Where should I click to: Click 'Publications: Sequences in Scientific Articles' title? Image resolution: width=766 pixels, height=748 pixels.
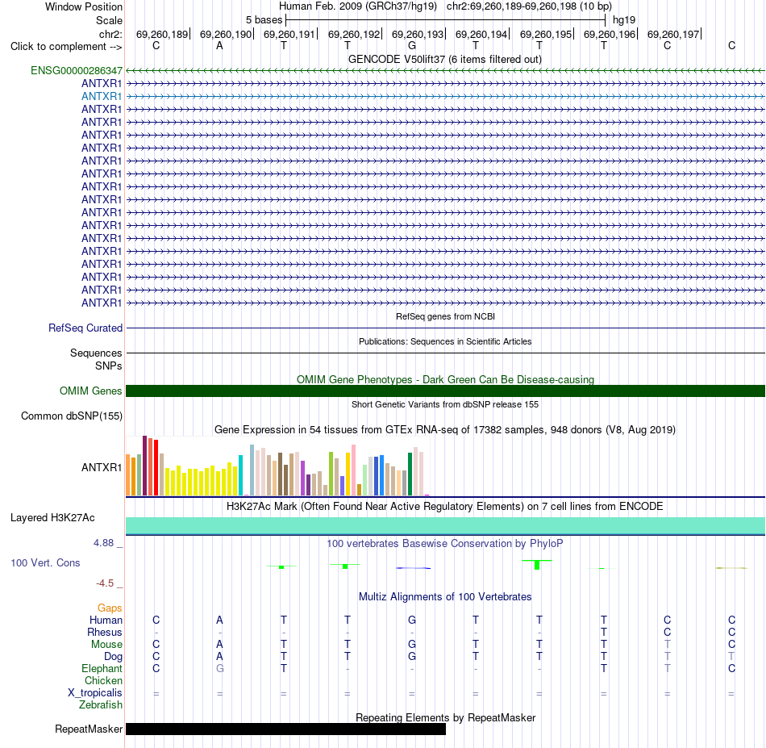click(445, 341)
